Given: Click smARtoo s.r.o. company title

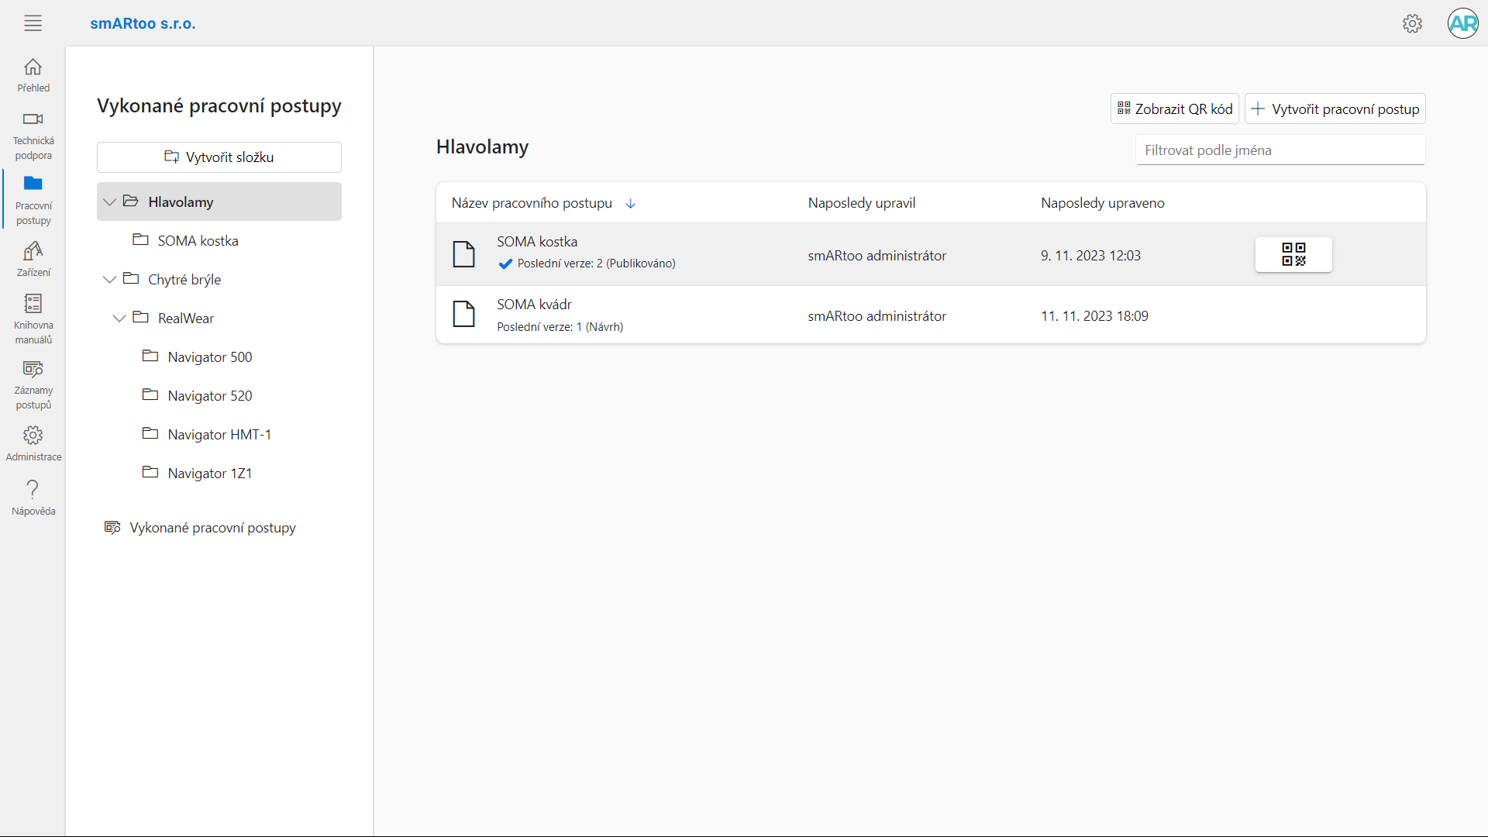Looking at the screenshot, I should 143,23.
